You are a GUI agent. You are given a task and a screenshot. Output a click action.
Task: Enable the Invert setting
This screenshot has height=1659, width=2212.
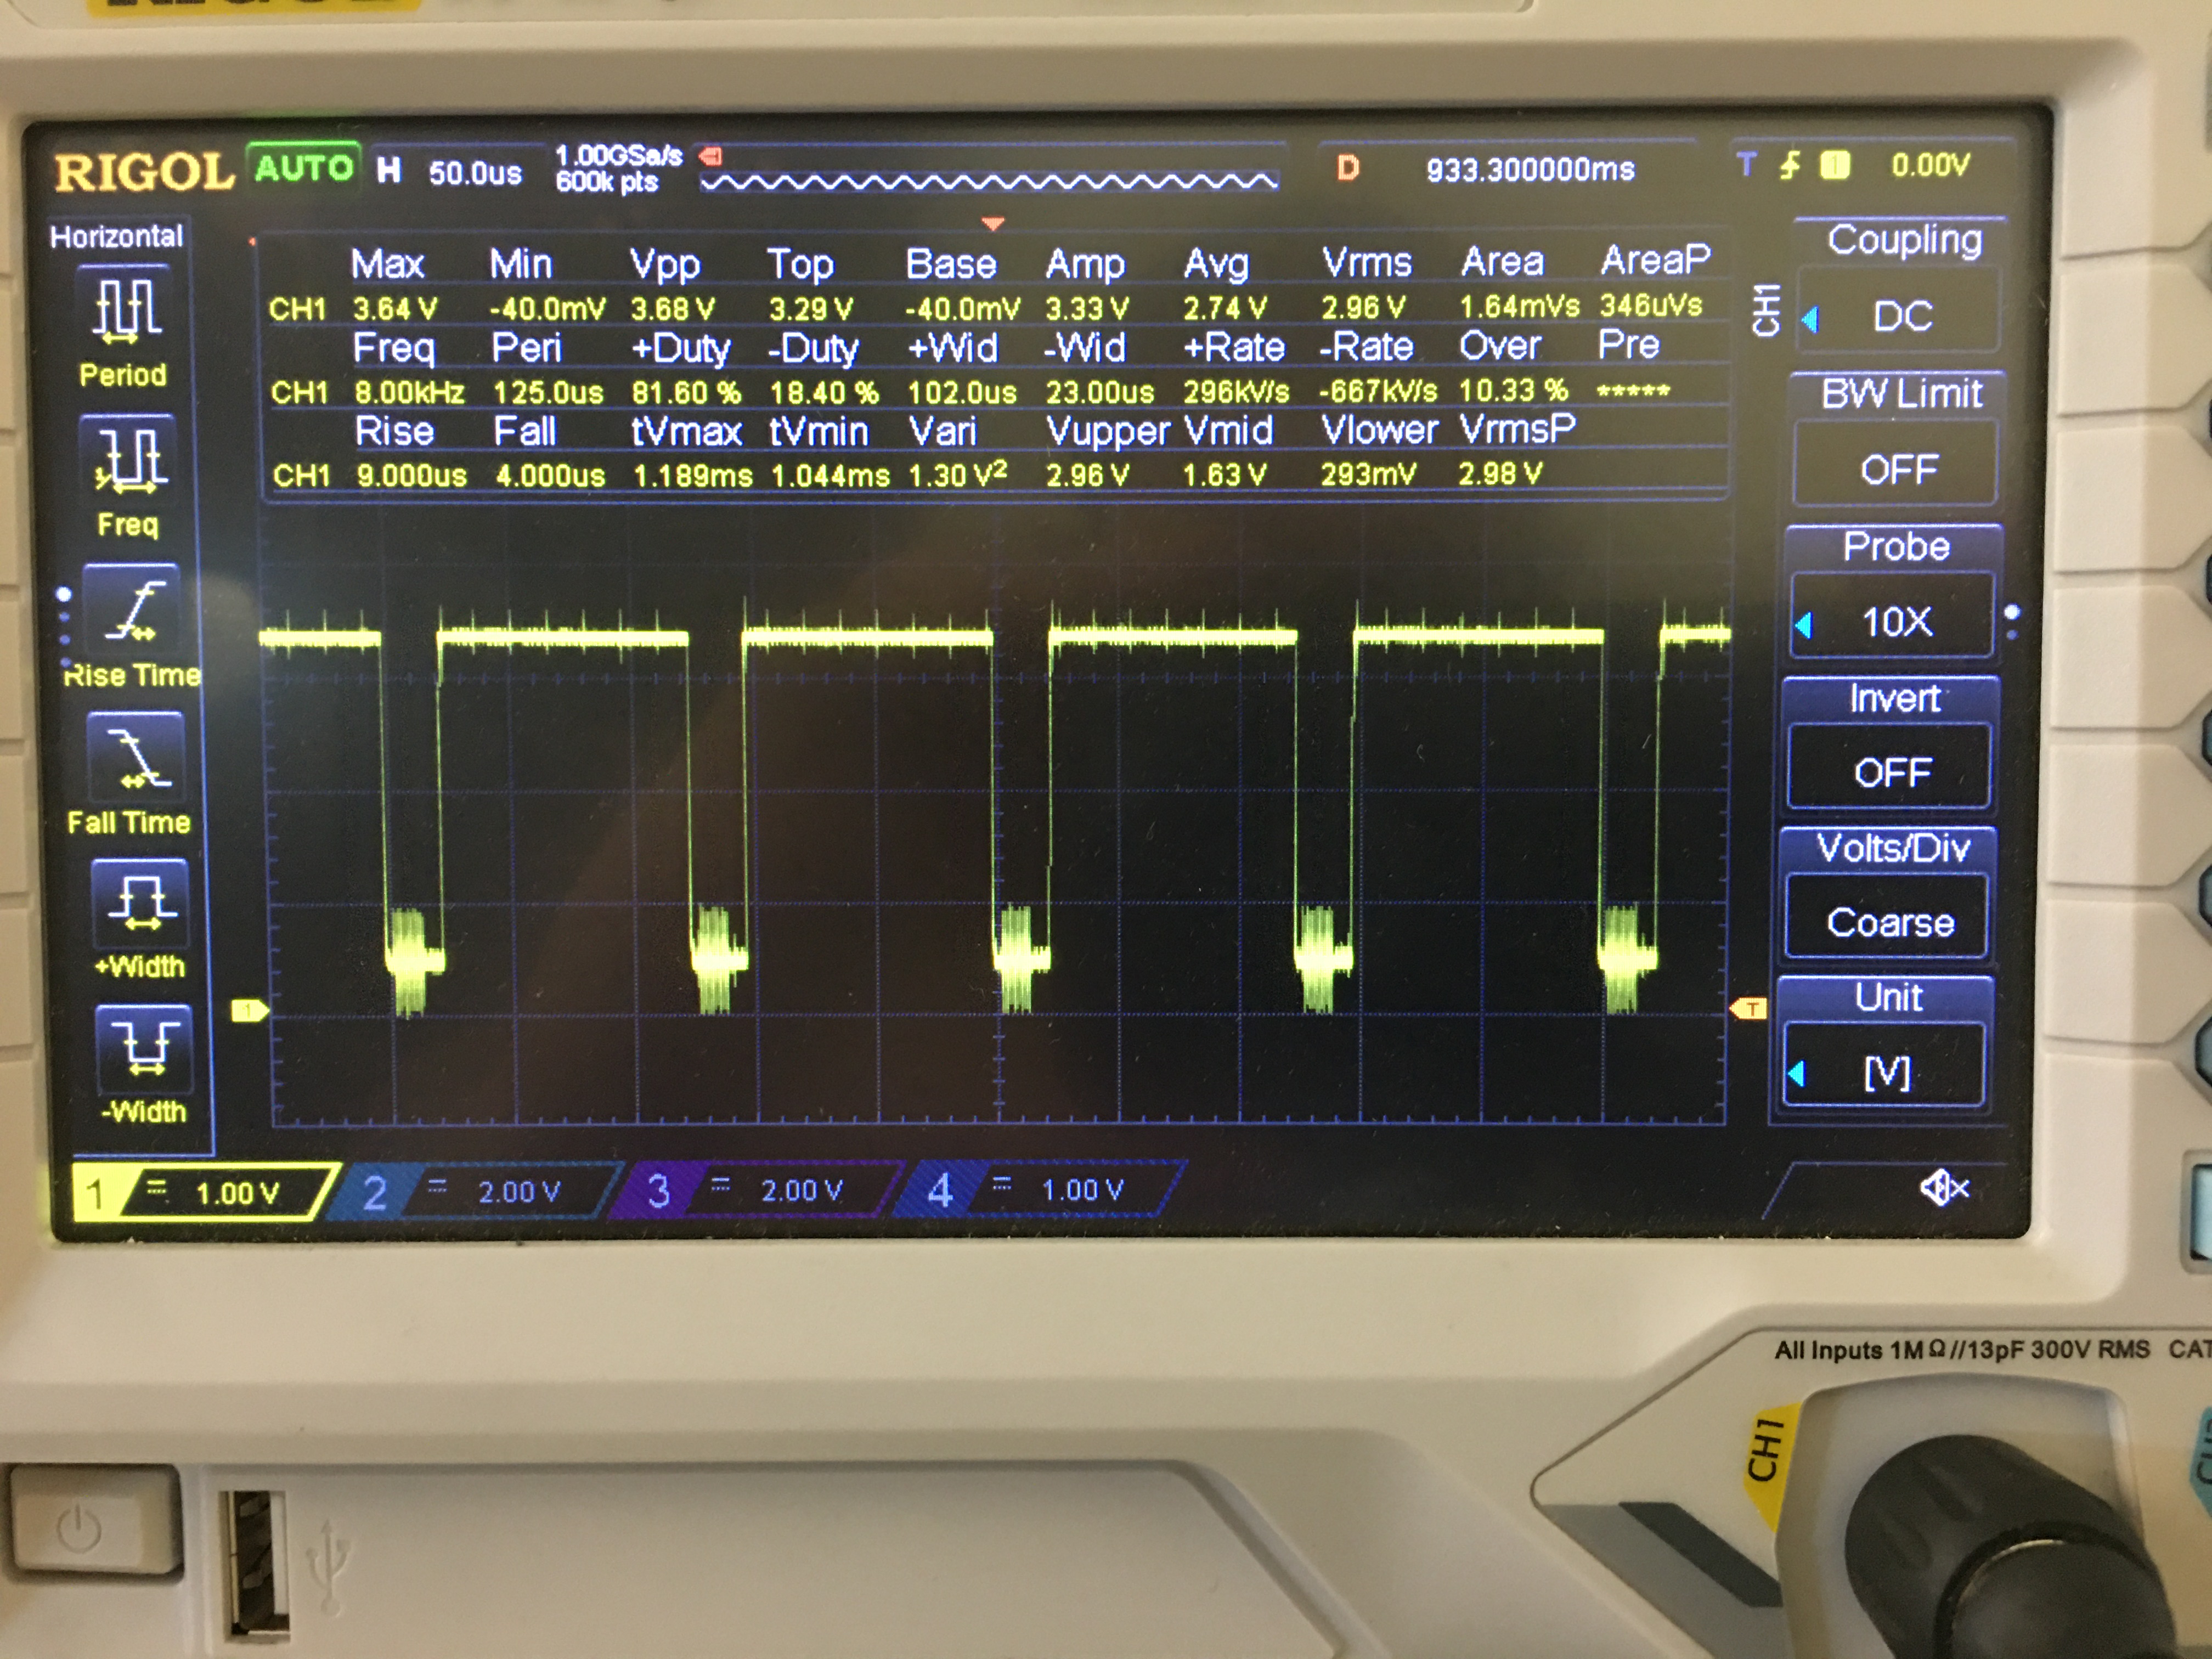click(1890, 770)
